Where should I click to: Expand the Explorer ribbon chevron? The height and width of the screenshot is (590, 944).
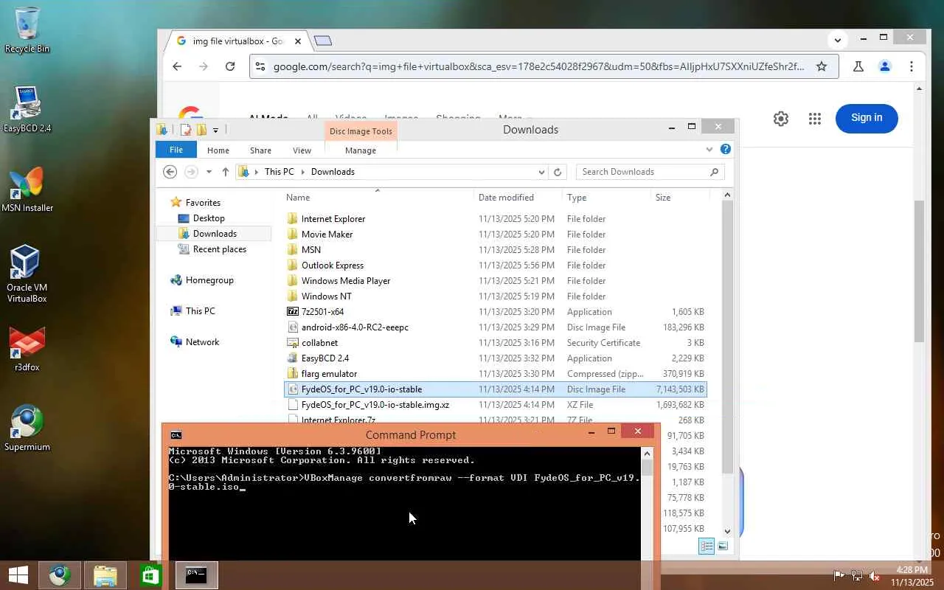pos(709,149)
